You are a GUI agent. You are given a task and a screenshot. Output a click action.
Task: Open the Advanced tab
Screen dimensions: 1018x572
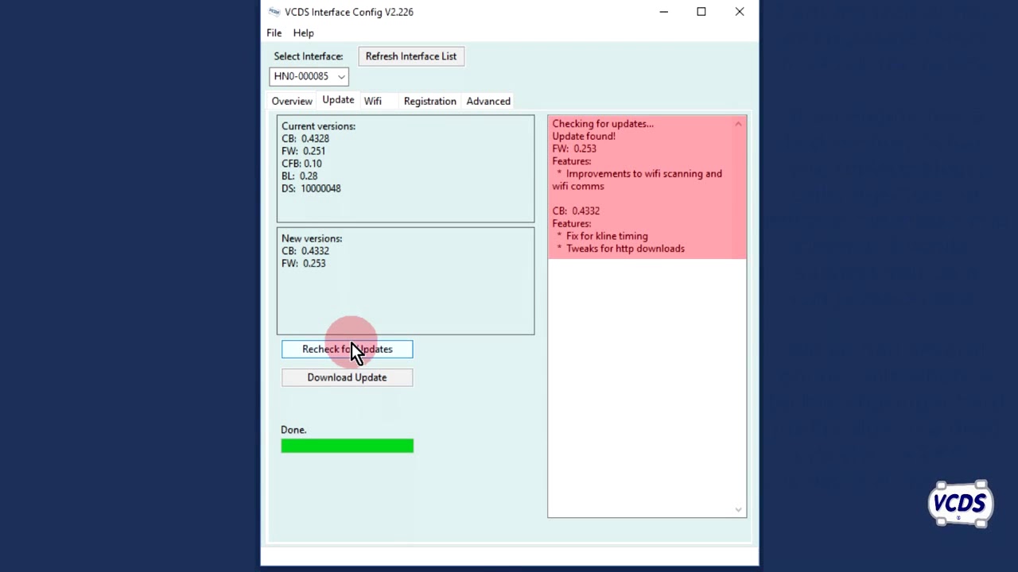coord(488,101)
